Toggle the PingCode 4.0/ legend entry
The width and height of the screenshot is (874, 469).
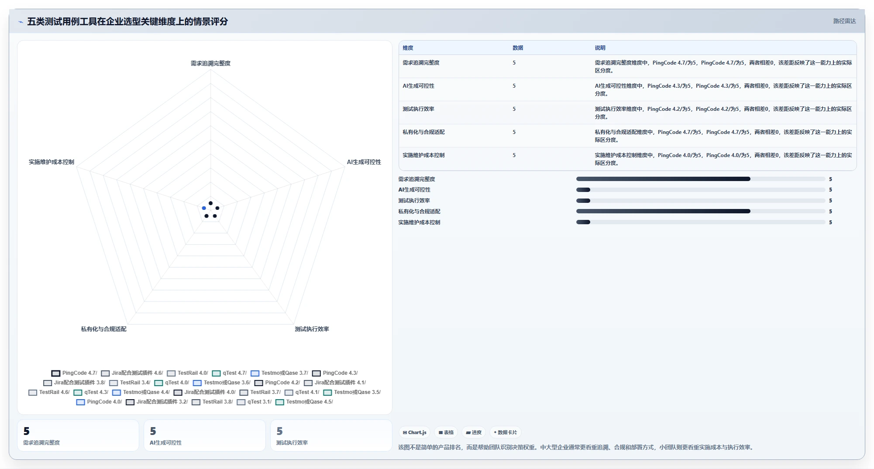[x=99, y=402]
